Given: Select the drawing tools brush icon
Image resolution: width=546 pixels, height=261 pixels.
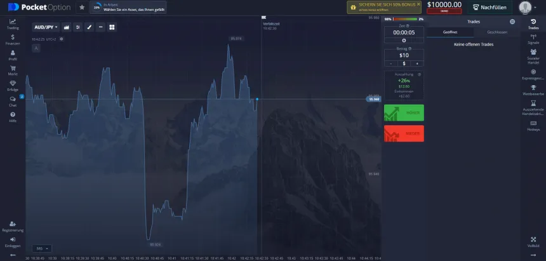Looking at the screenshot, I should pyautogui.click(x=89, y=27).
